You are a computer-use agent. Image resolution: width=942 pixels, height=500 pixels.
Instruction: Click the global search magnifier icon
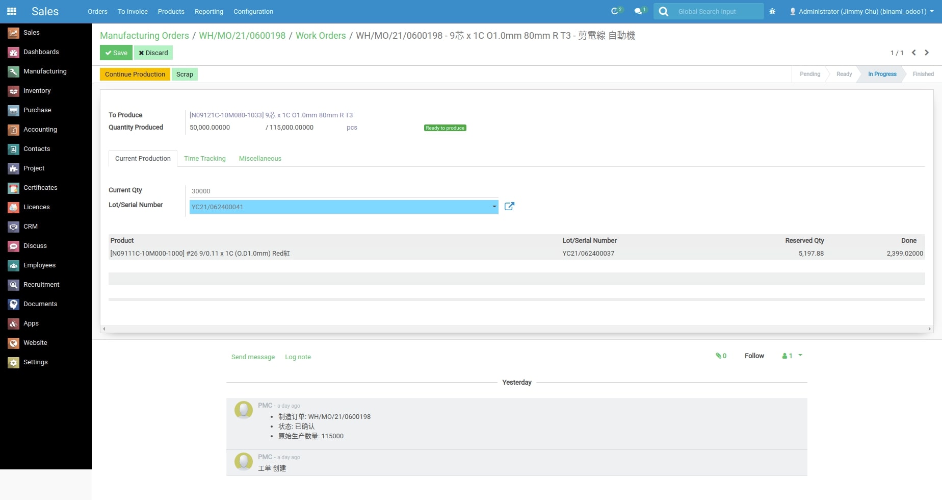coord(663,11)
